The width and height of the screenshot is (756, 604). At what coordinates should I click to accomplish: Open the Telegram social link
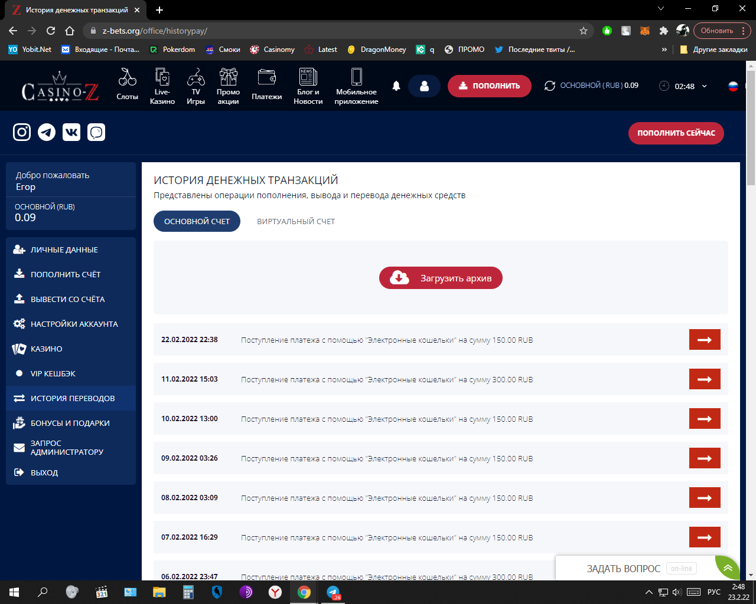pos(47,132)
